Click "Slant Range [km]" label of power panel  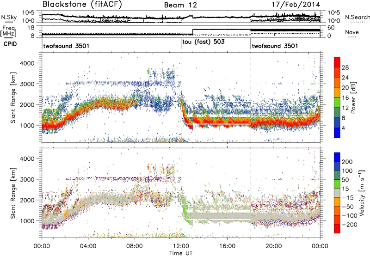click(13, 98)
